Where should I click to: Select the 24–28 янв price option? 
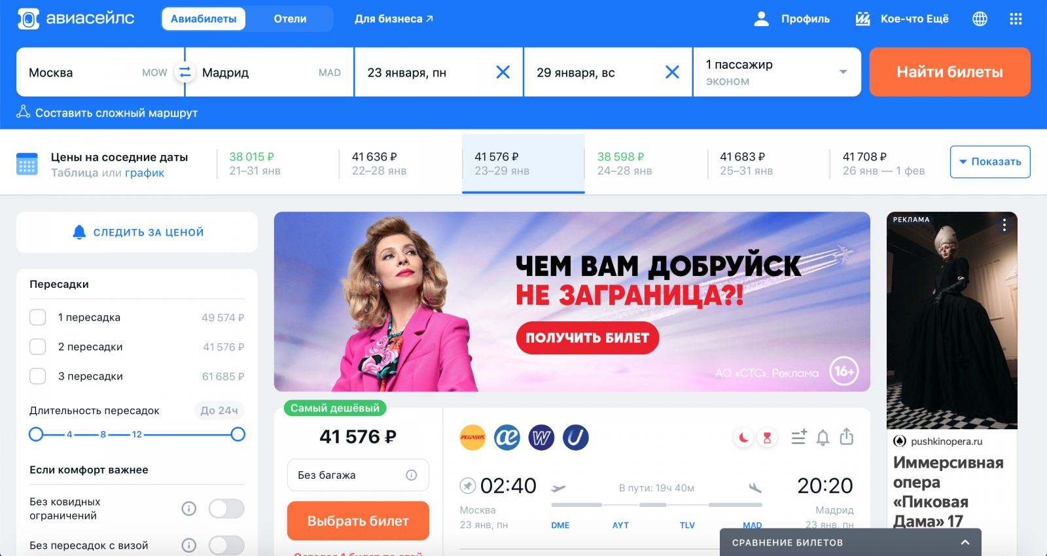pyautogui.click(x=645, y=164)
